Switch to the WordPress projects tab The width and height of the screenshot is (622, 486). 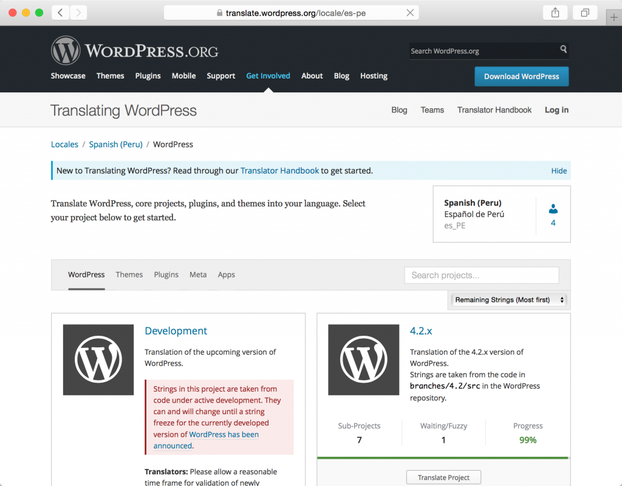[x=86, y=274]
